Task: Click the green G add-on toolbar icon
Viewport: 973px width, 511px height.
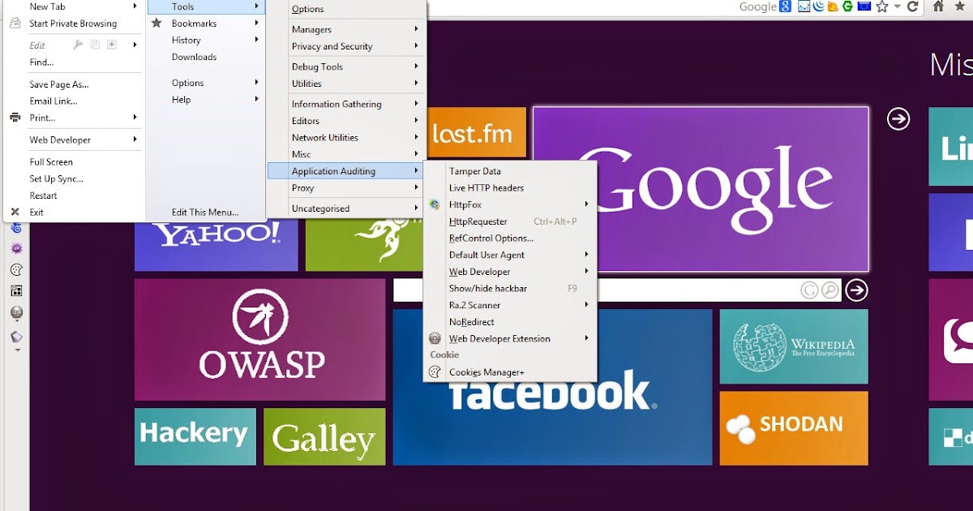Action: tap(848, 6)
